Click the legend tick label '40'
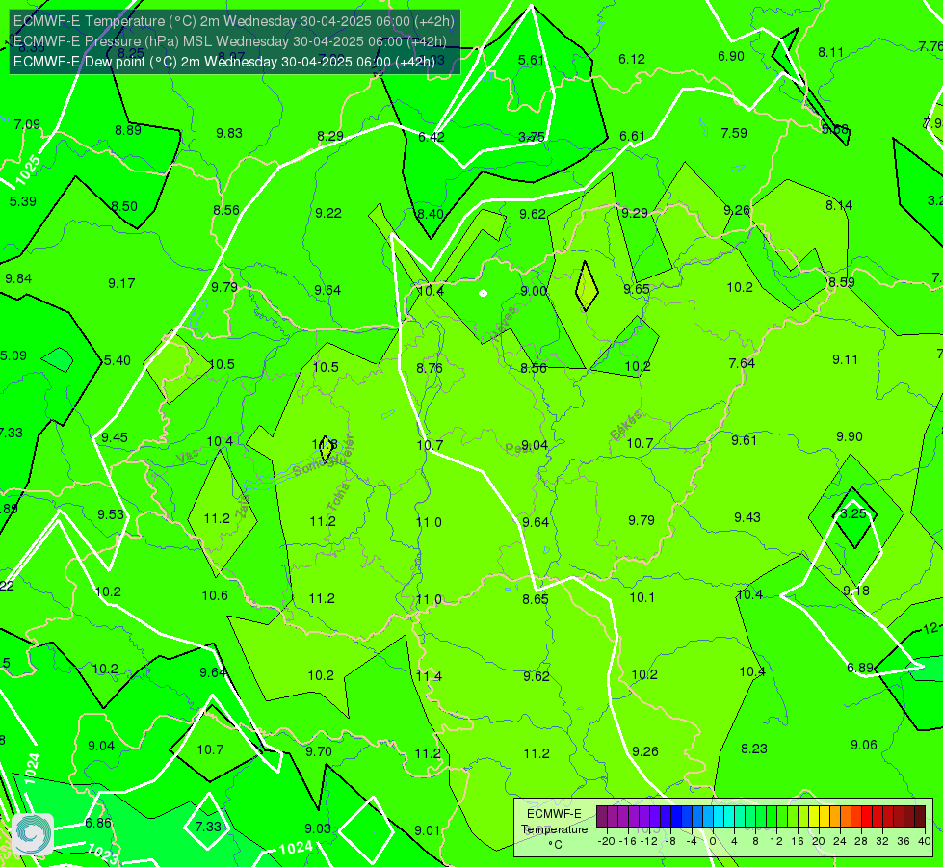Image resolution: width=943 pixels, height=867 pixels. [925, 841]
